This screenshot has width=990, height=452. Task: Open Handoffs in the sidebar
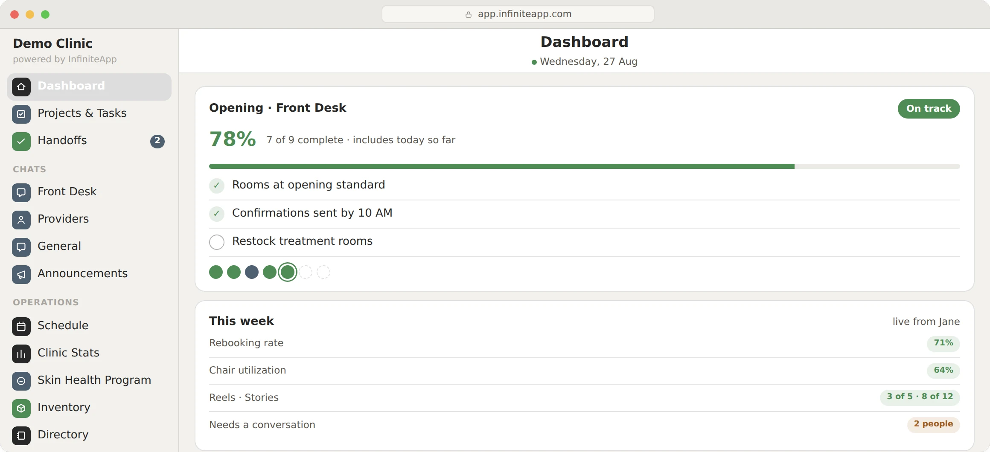(x=89, y=142)
